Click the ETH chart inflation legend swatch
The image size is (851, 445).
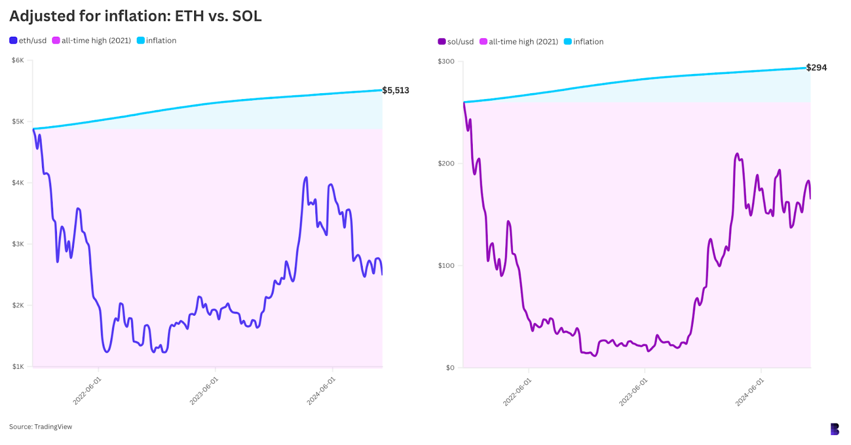tap(140, 40)
